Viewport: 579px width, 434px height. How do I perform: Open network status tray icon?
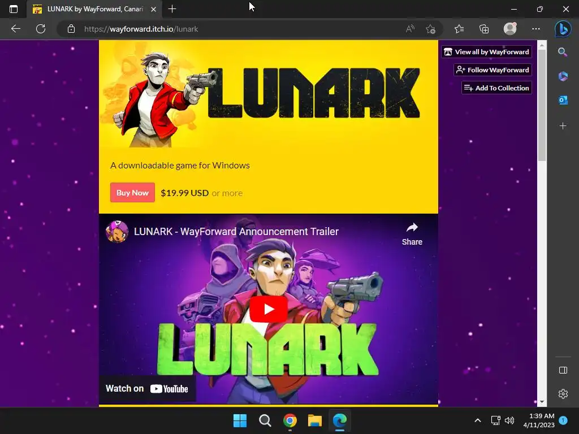pyautogui.click(x=495, y=420)
